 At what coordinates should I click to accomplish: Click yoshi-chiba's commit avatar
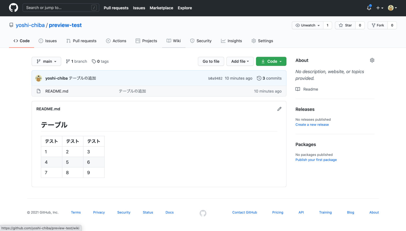tap(39, 78)
